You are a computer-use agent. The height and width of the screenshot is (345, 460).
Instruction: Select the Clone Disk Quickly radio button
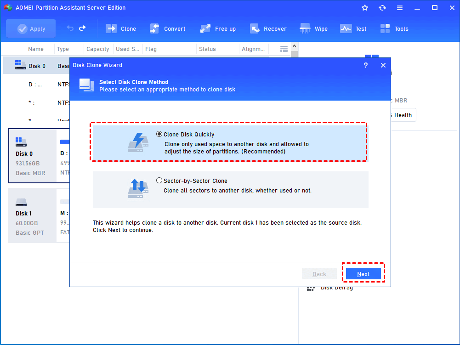[159, 134]
